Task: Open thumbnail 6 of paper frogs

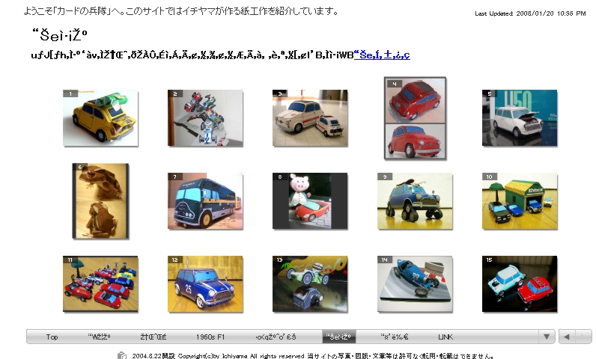Action: click(x=101, y=200)
